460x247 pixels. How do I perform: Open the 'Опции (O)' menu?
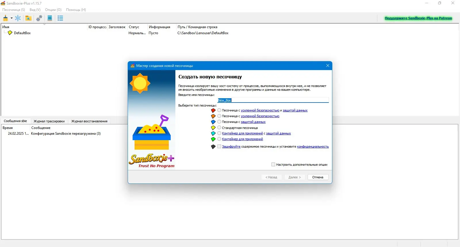53,10
